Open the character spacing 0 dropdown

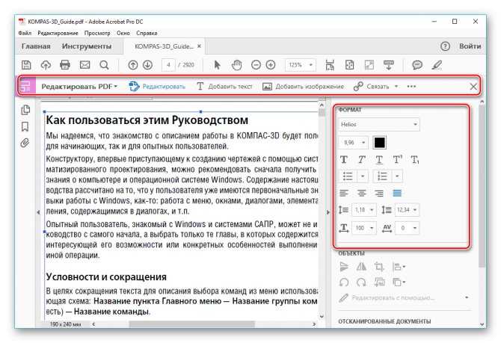click(407, 228)
